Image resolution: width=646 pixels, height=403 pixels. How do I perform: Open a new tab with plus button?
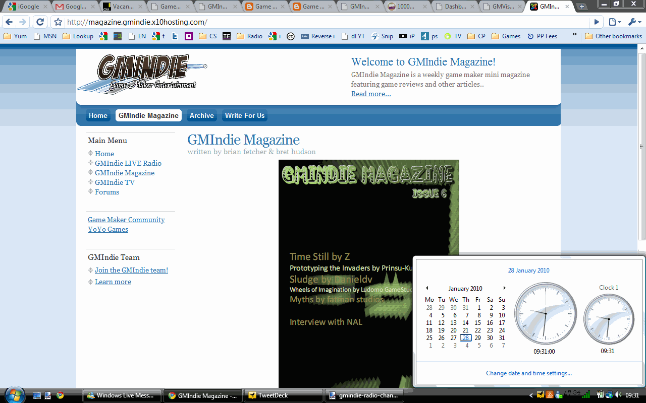tap(581, 7)
